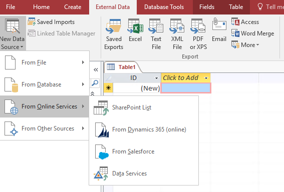Image resolution: width=284 pixels, height=192 pixels.
Task: Open the New Data Source dropdown
Action: tap(12, 34)
